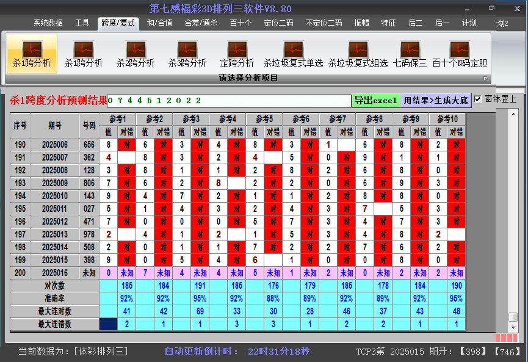Click the 191 count cell

(200, 286)
